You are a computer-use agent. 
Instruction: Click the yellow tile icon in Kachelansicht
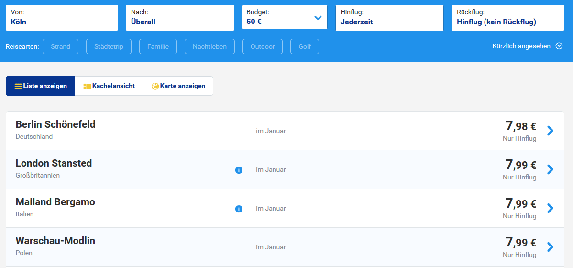pos(88,86)
